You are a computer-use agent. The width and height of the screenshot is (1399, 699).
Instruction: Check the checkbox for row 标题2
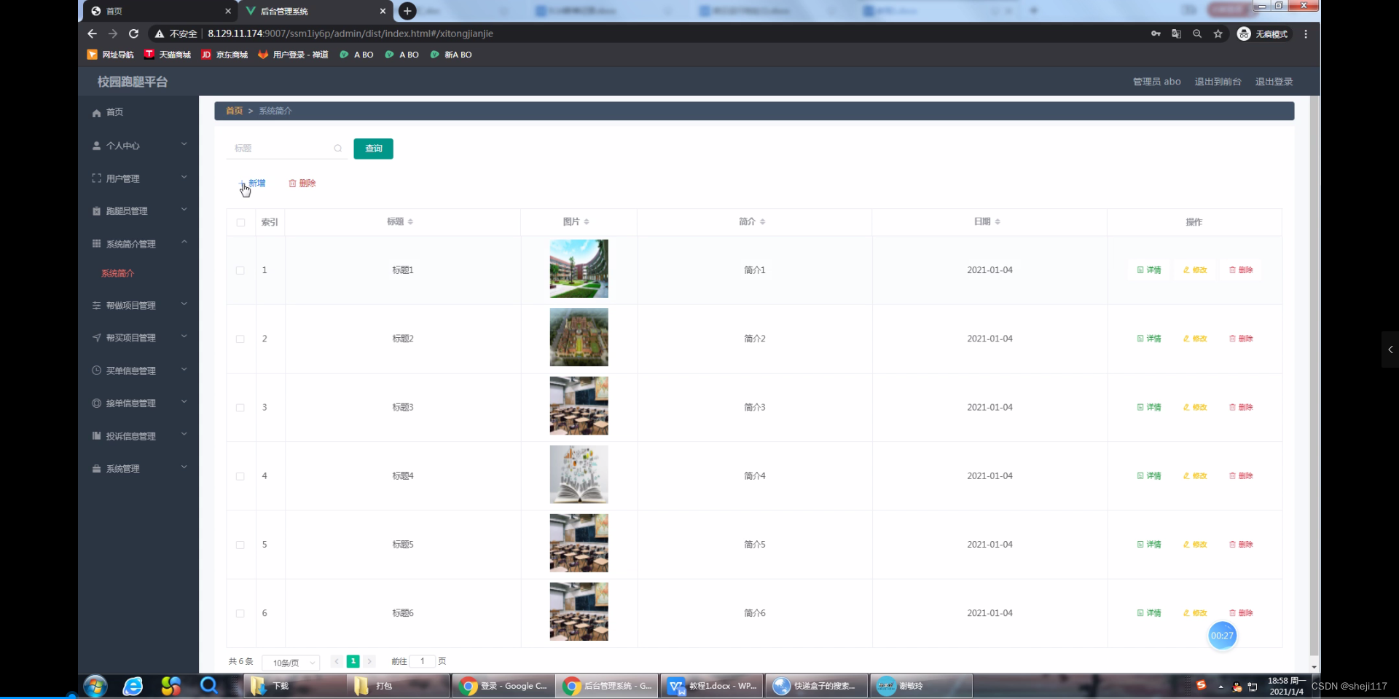[x=240, y=339]
